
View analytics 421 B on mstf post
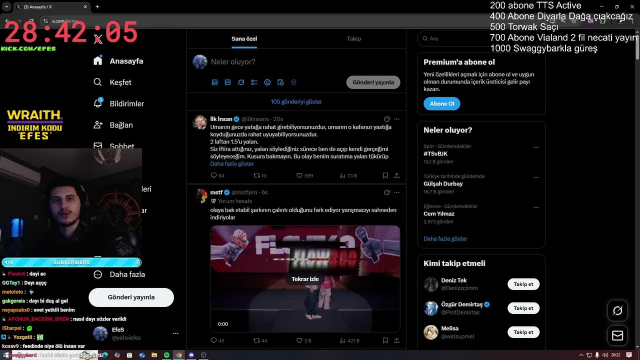click(x=349, y=340)
